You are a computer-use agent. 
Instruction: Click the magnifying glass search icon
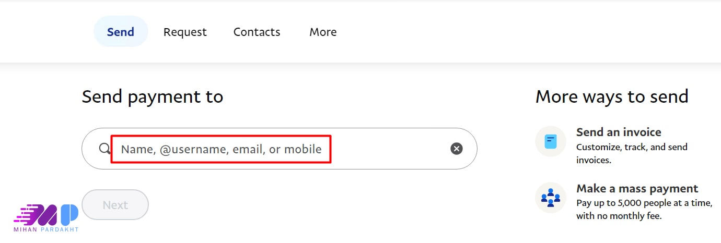coord(104,149)
